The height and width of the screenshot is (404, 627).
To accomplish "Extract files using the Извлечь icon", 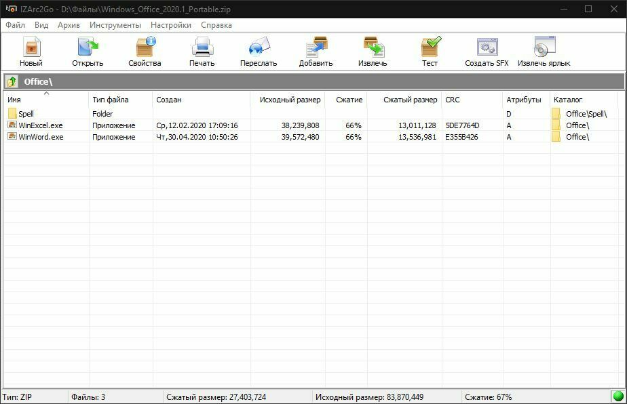I will [373, 49].
